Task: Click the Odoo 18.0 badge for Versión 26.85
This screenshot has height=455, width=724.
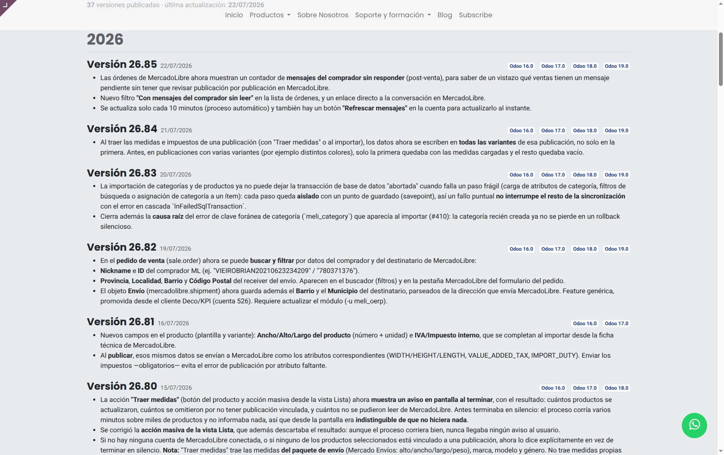Action: click(585, 66)
